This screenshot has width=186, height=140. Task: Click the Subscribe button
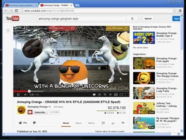coord(40,112)
